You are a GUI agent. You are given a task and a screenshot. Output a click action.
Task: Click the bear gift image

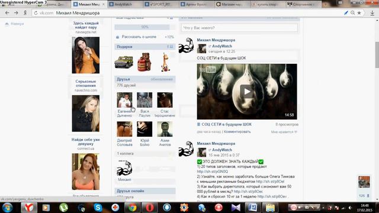(x=144, y=62)
